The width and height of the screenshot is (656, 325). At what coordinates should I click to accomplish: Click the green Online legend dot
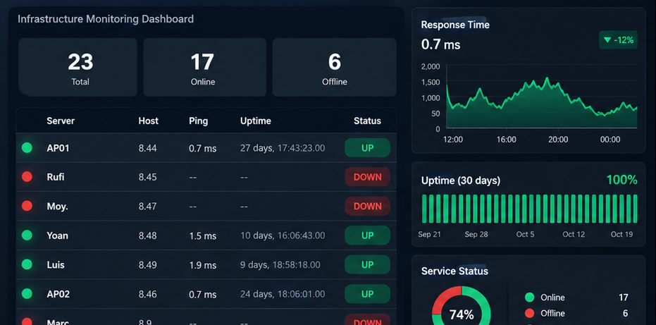tap(530, 298)
